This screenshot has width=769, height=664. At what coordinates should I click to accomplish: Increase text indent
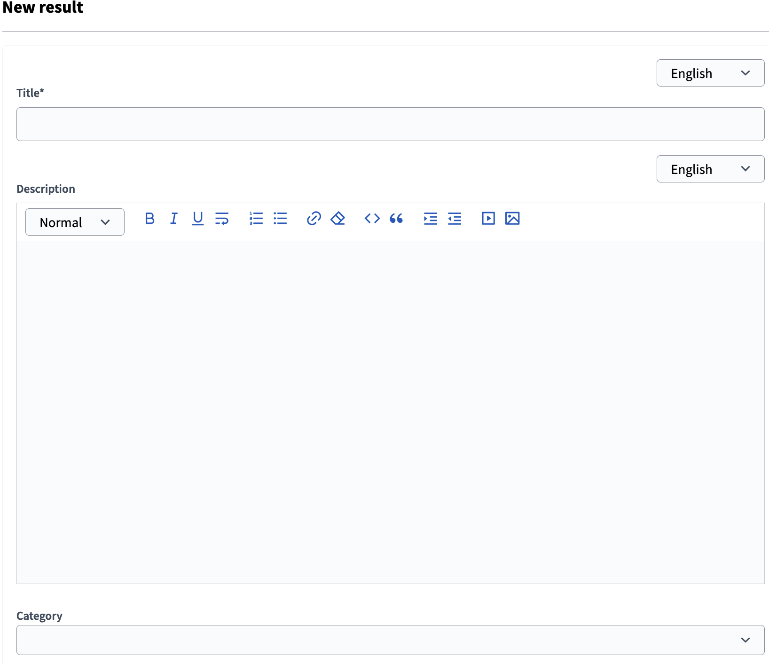430,219
